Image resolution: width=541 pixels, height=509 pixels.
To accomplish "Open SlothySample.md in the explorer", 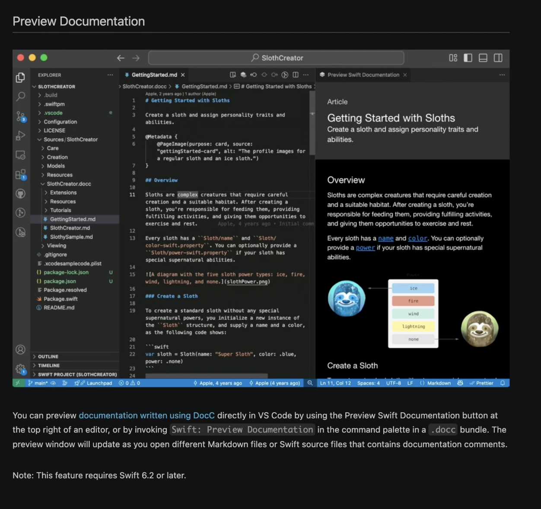I will click(74, 237).
